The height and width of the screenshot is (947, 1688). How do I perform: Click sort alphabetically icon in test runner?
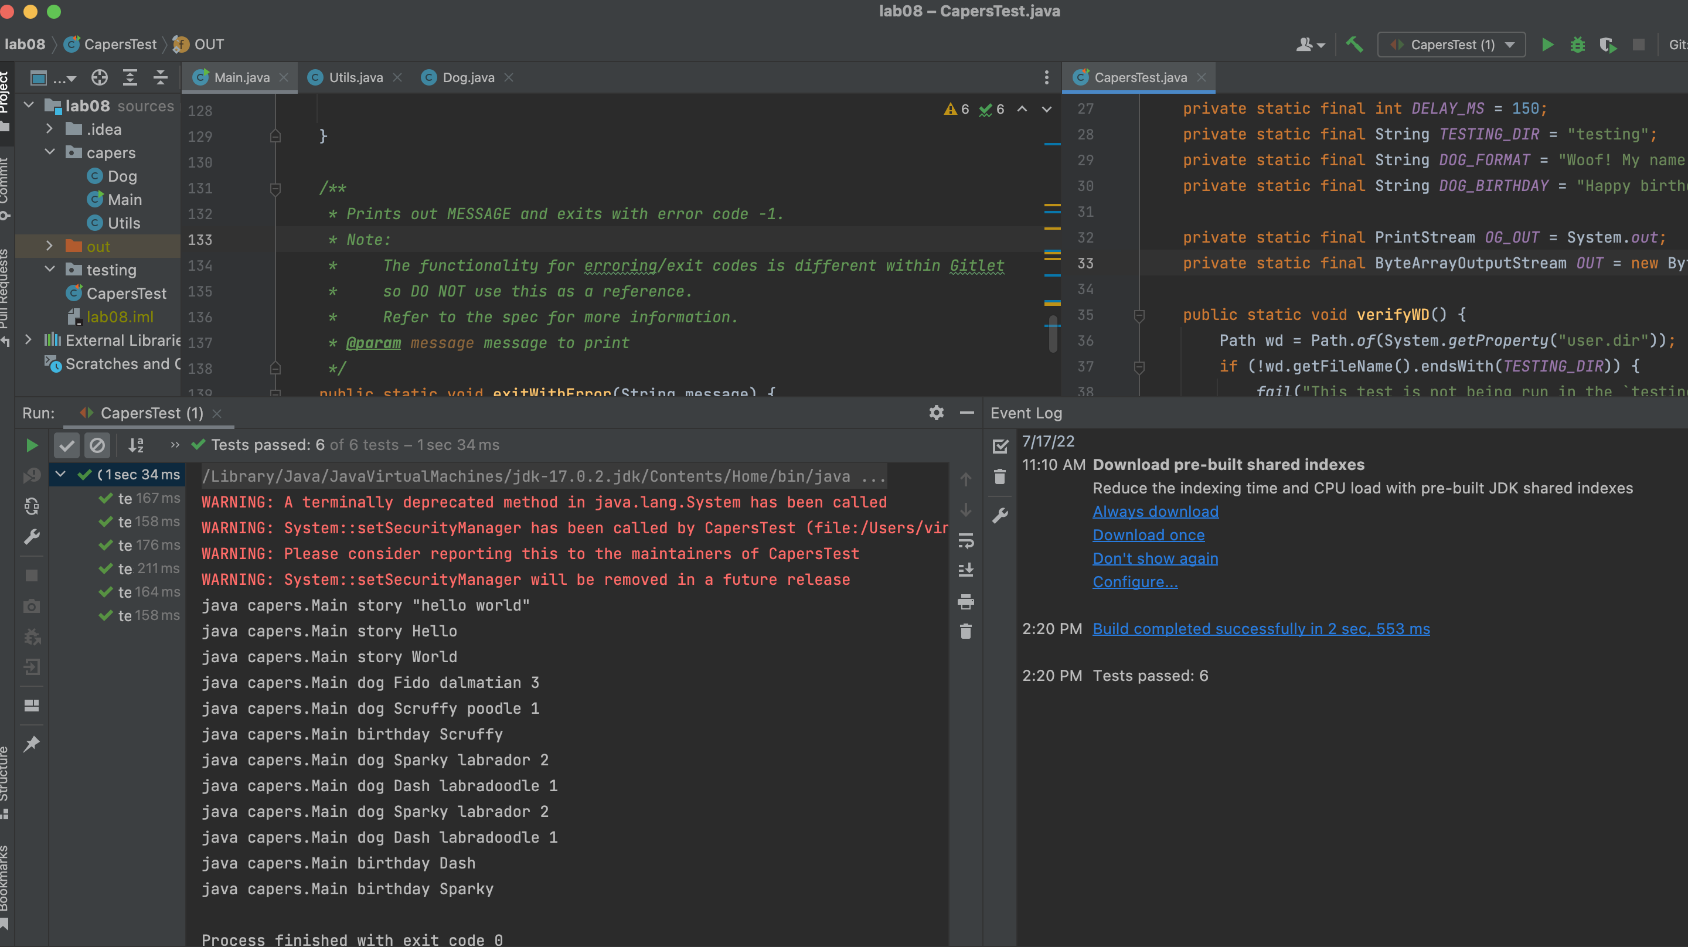tap(135, 445)
